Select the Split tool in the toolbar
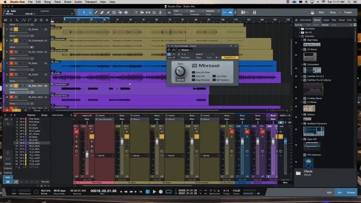Viewport: 361px width, 203px height. pos(96,12)
